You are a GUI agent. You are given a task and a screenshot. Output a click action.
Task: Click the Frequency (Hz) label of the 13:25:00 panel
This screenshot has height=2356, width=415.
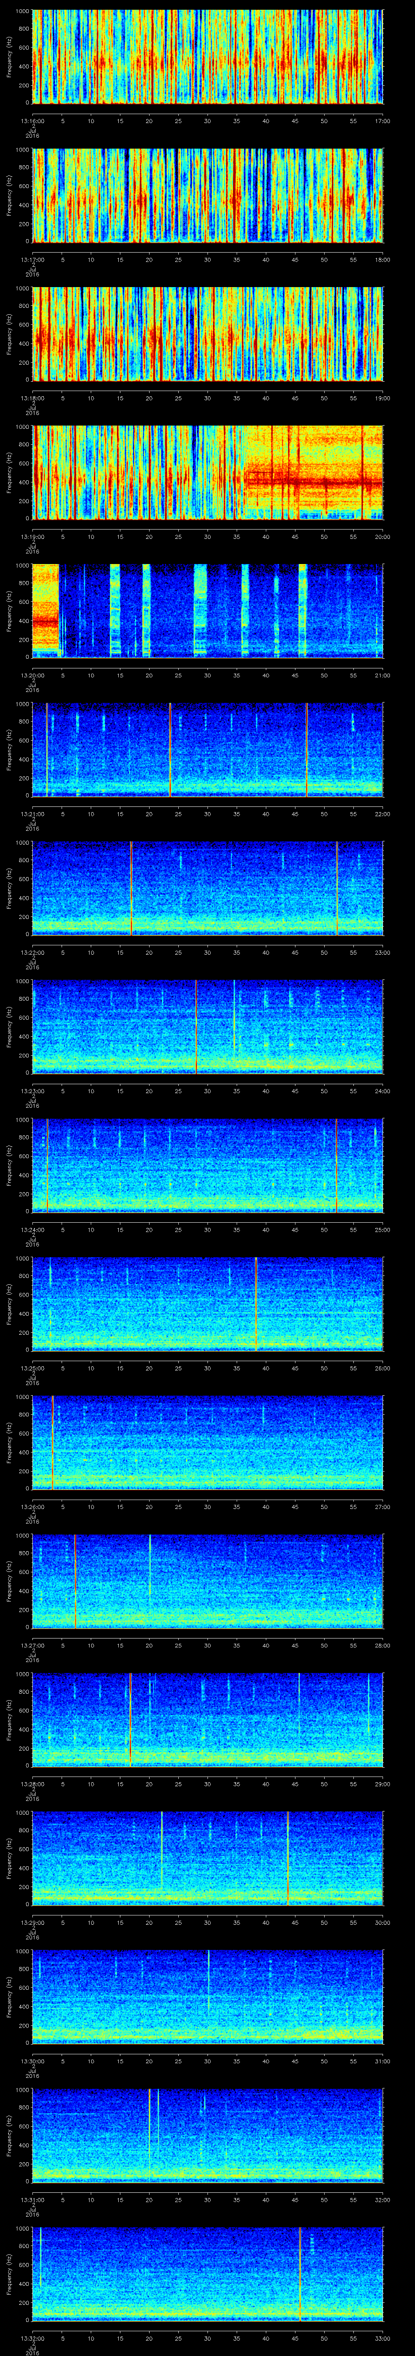[9, 1303]
